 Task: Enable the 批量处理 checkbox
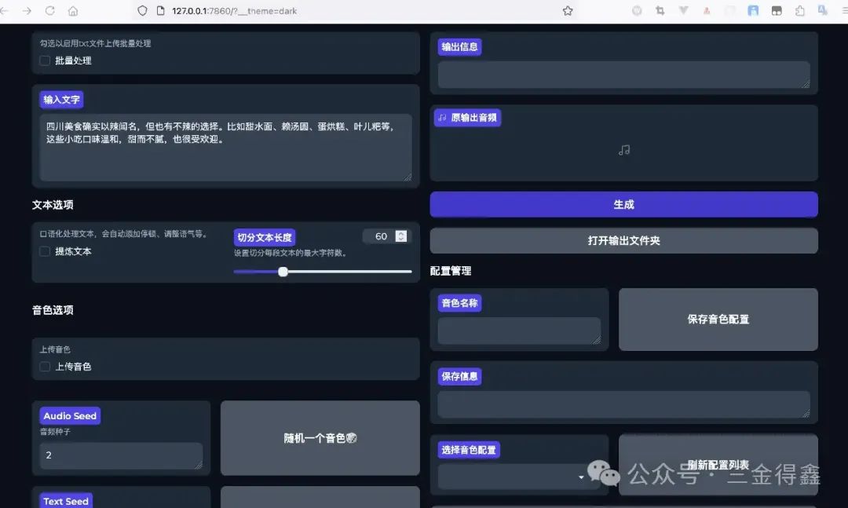tap(45, 60)
